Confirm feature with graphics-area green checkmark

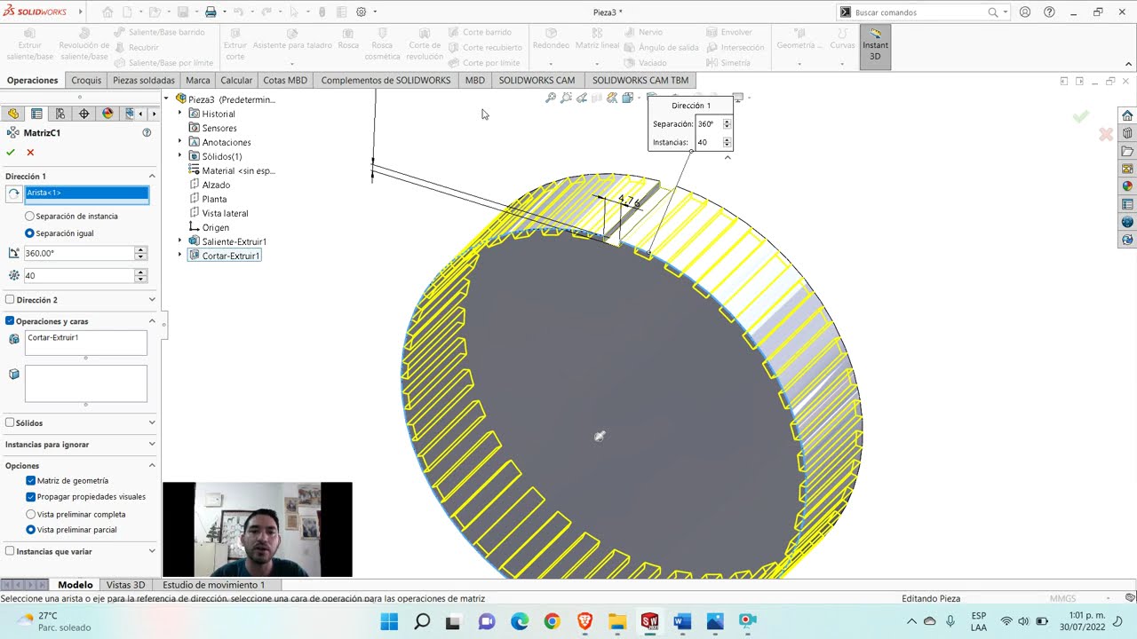[x=1080, y=117]
